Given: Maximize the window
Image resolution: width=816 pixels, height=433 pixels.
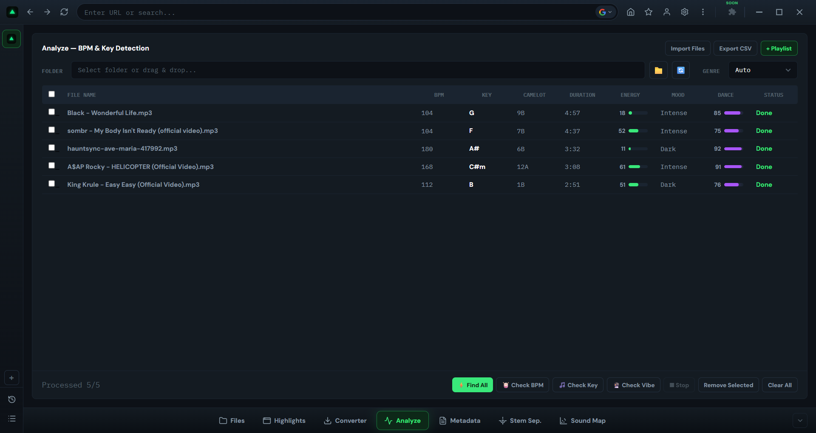Looking at the screenshot, I should [x=779, y=12].
